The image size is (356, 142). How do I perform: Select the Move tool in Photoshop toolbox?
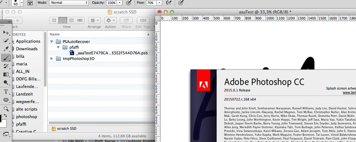pos(6,33)
